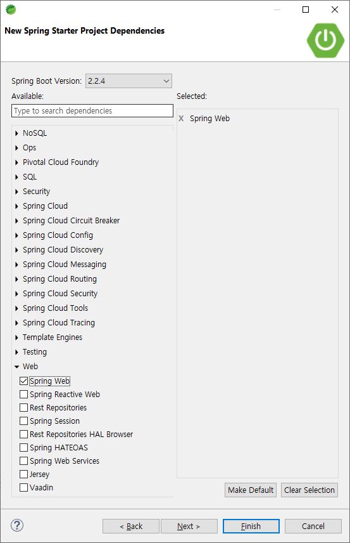
Task: Open the Spring Boot Version dropdown
Action: pyautogui.click(x=128, y=81)
